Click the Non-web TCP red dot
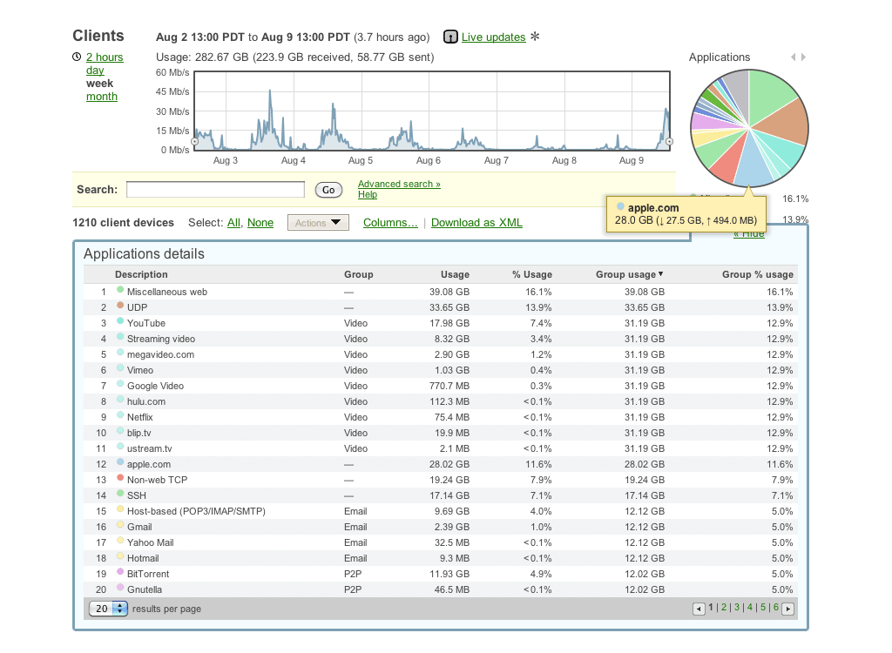The width and height of the screenshot is (892, 653). tap(120, 478)
